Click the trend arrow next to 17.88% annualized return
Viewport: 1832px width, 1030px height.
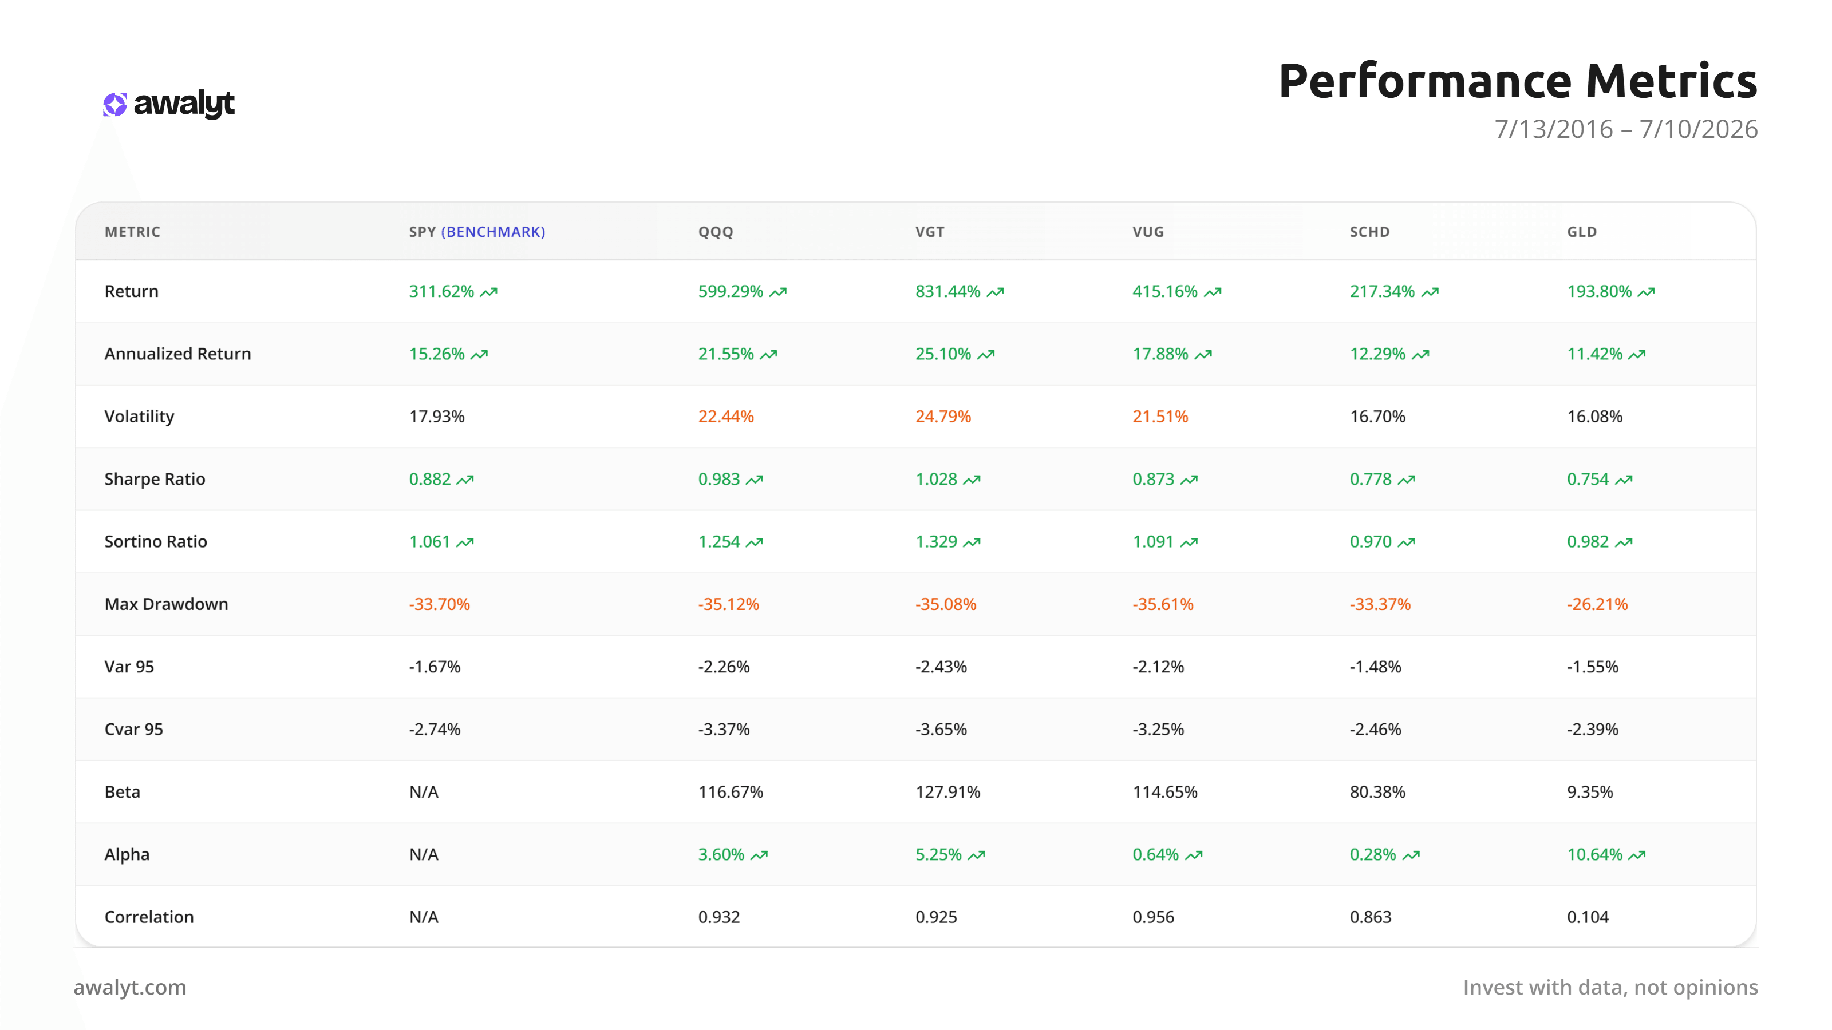pyautogui.click(x=1203, y=355)
